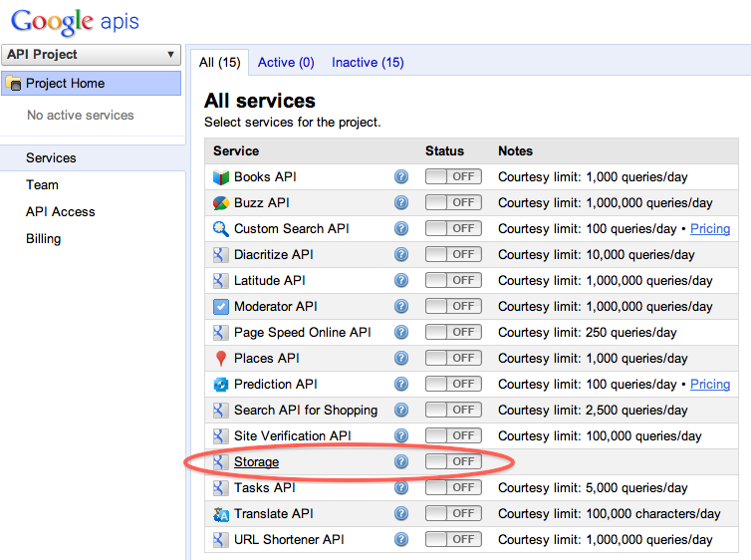Click the Prediction API icon
The width and height of the screenshot is (751, 560).
tap(221, 385)
